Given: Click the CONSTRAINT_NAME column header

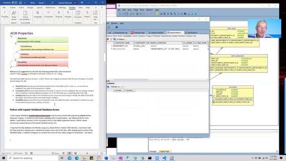Looking at the screenshot, I should click(x=123, y=43).
